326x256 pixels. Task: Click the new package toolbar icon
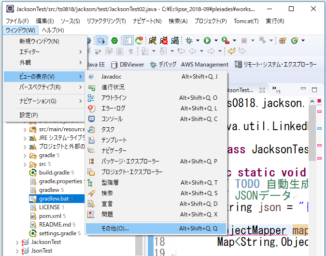tap(283, 40)
